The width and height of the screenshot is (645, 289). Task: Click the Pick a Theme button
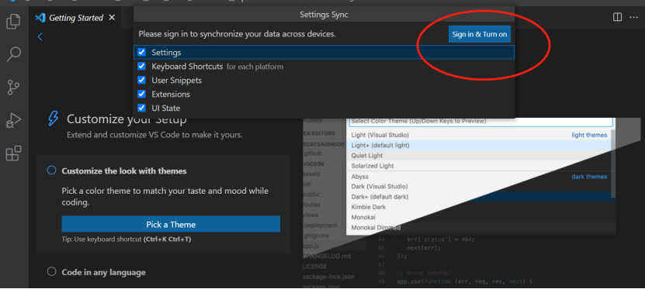(x=171, y=225)
